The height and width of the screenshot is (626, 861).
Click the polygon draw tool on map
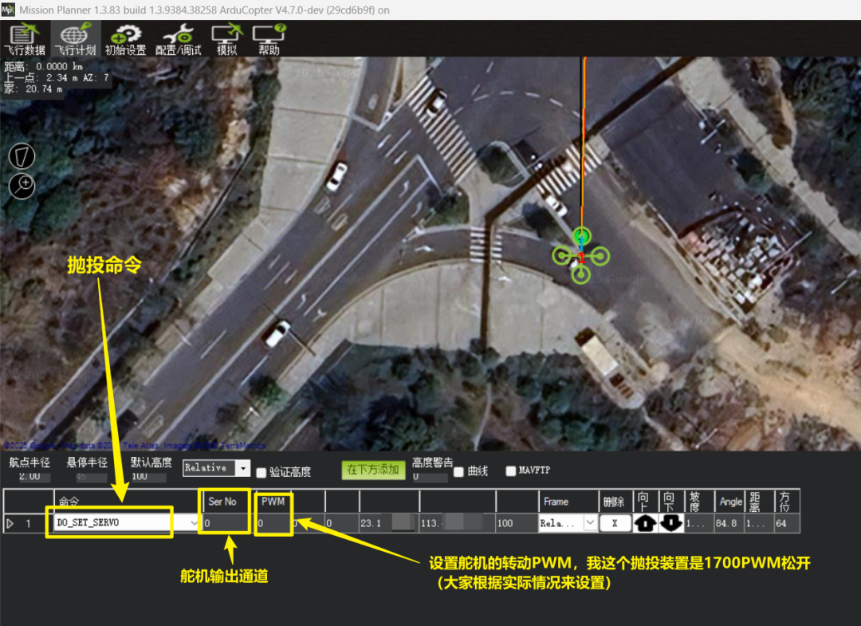pos(22,156)
